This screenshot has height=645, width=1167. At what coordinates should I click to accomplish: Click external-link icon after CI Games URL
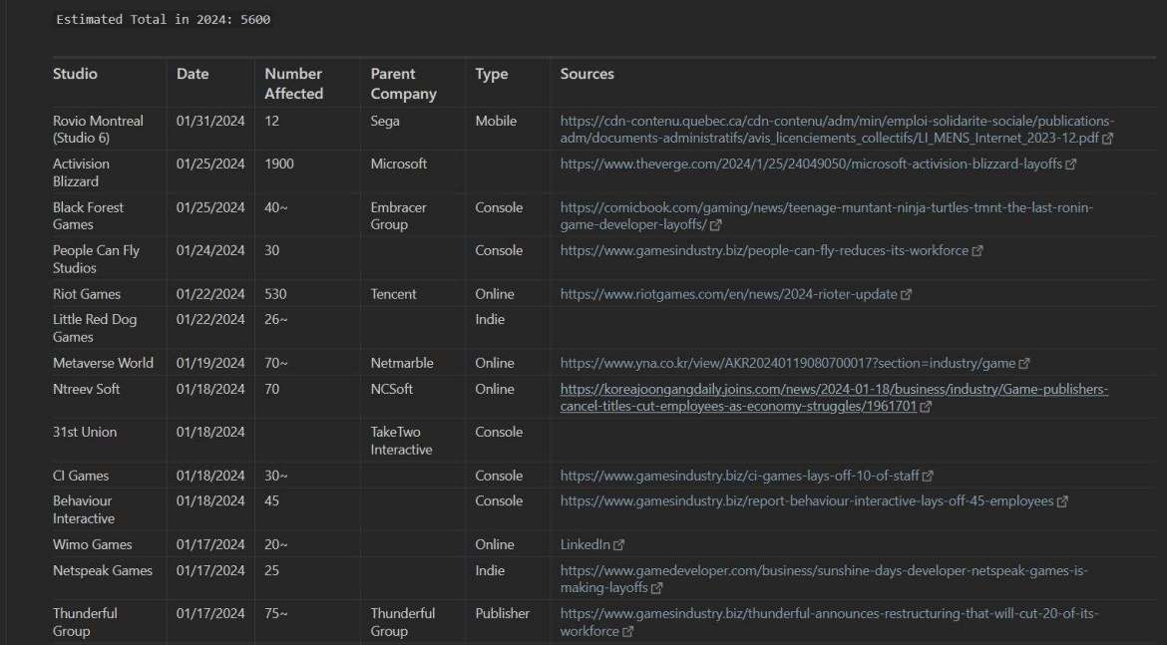click(x=928, y=477)
